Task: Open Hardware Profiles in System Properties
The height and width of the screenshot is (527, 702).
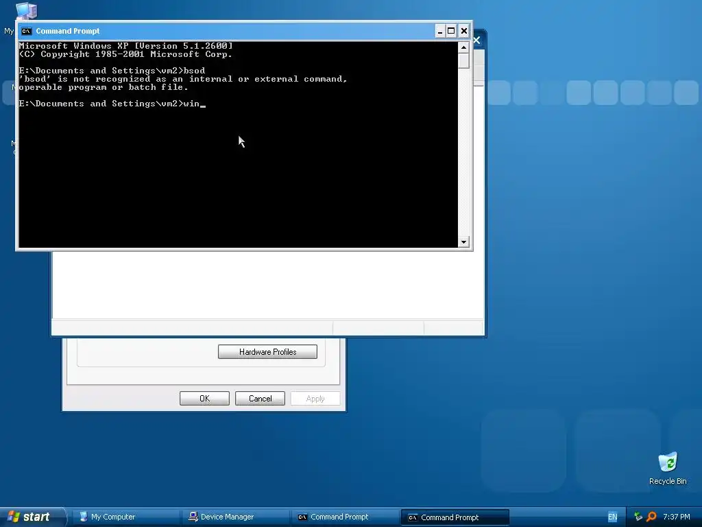Action: click(x=267, y=352)
